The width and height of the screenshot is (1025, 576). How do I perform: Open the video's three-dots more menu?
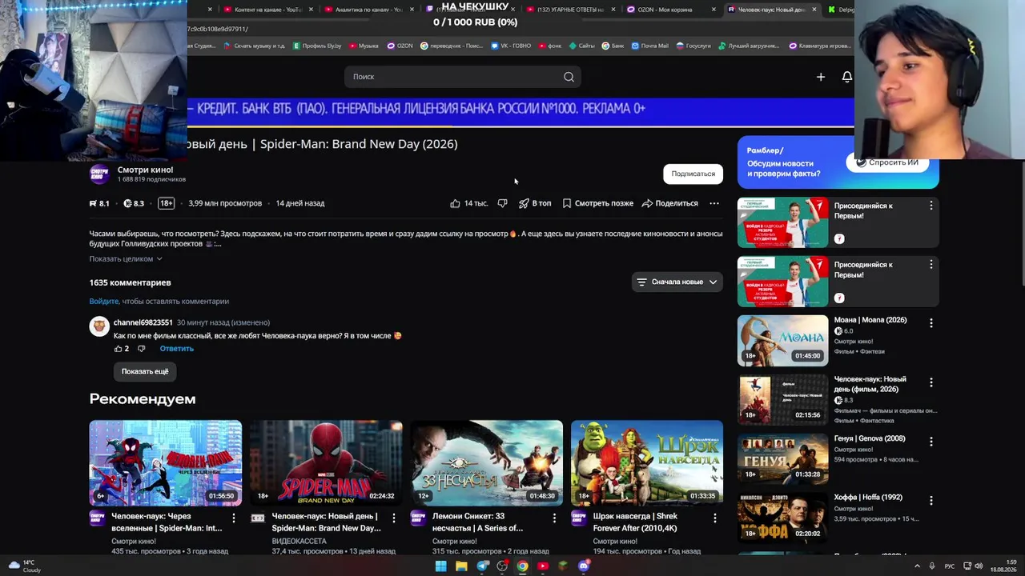point(714,203)
